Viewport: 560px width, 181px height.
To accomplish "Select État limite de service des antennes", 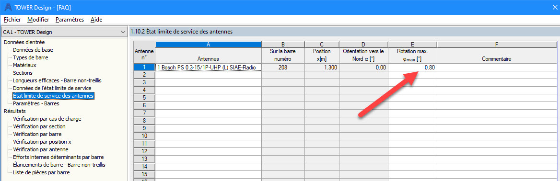I will point(53,96).
